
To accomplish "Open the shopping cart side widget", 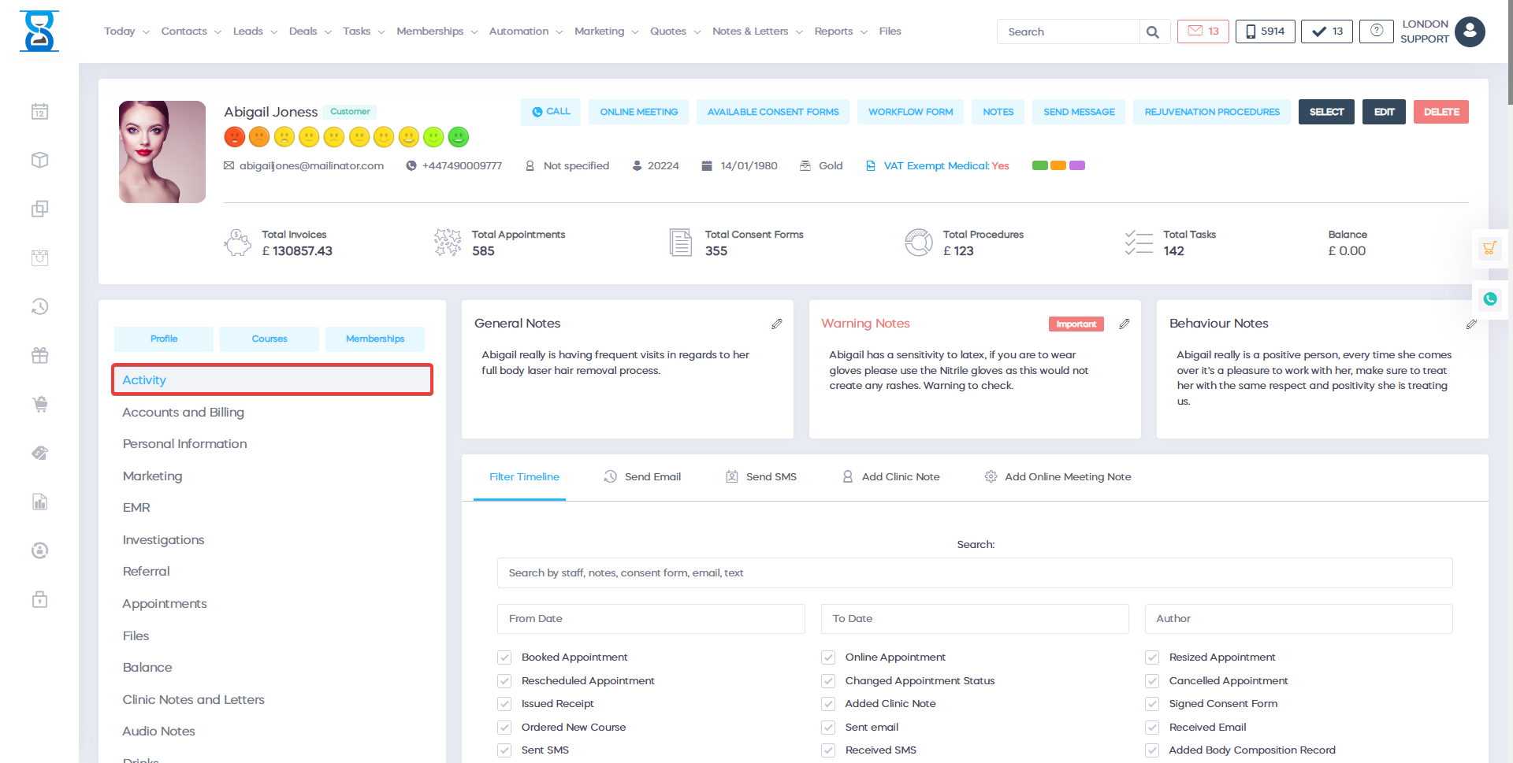I will pyautogui.click(x=1489, y=249).
